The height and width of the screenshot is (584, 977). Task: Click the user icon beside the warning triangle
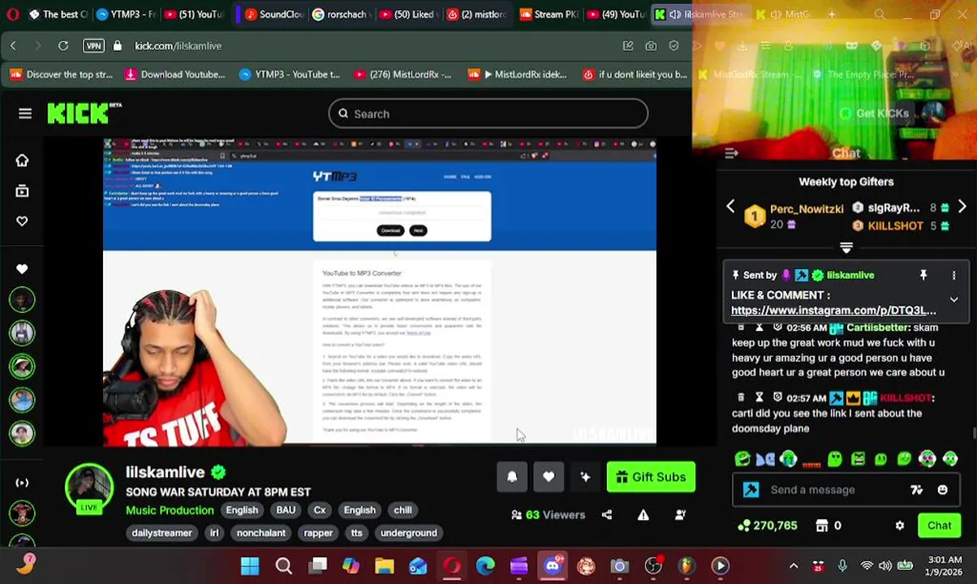click(x=680, y=515)
